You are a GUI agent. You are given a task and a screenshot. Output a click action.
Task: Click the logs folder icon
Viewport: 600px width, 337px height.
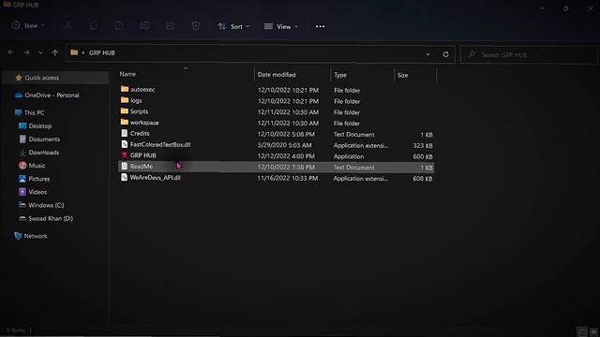click(125, 100)
